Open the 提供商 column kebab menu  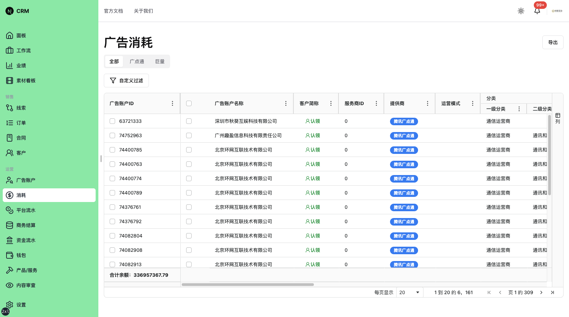pyautogui.click(x=428, y=103)
